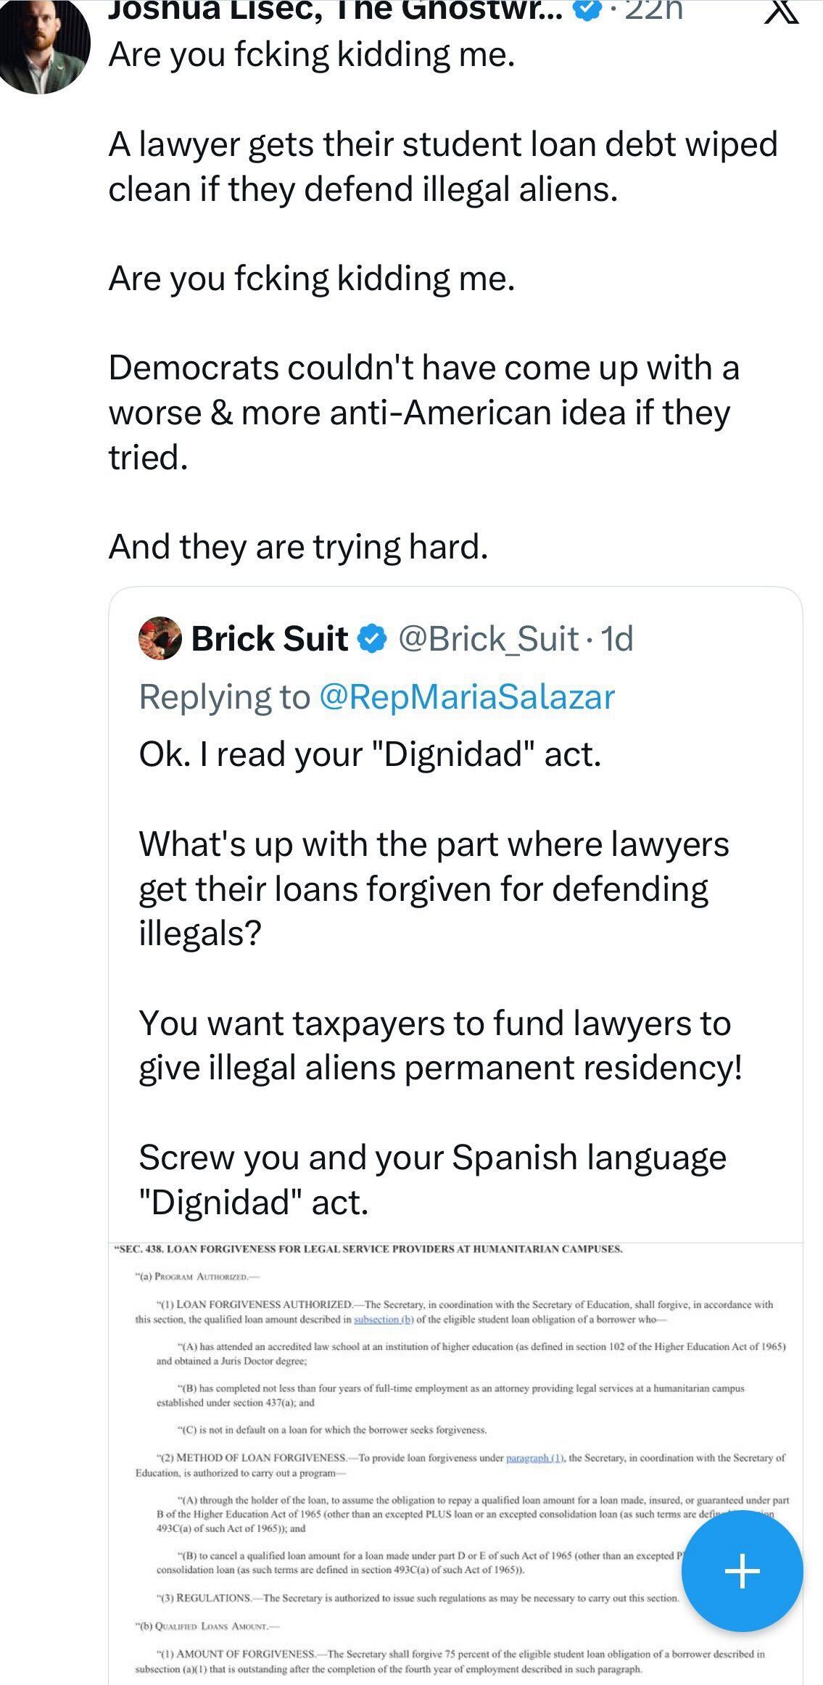Open Brick Suit's small avatar
This screenshot has width=823, height=1685.
pos(160,638)
